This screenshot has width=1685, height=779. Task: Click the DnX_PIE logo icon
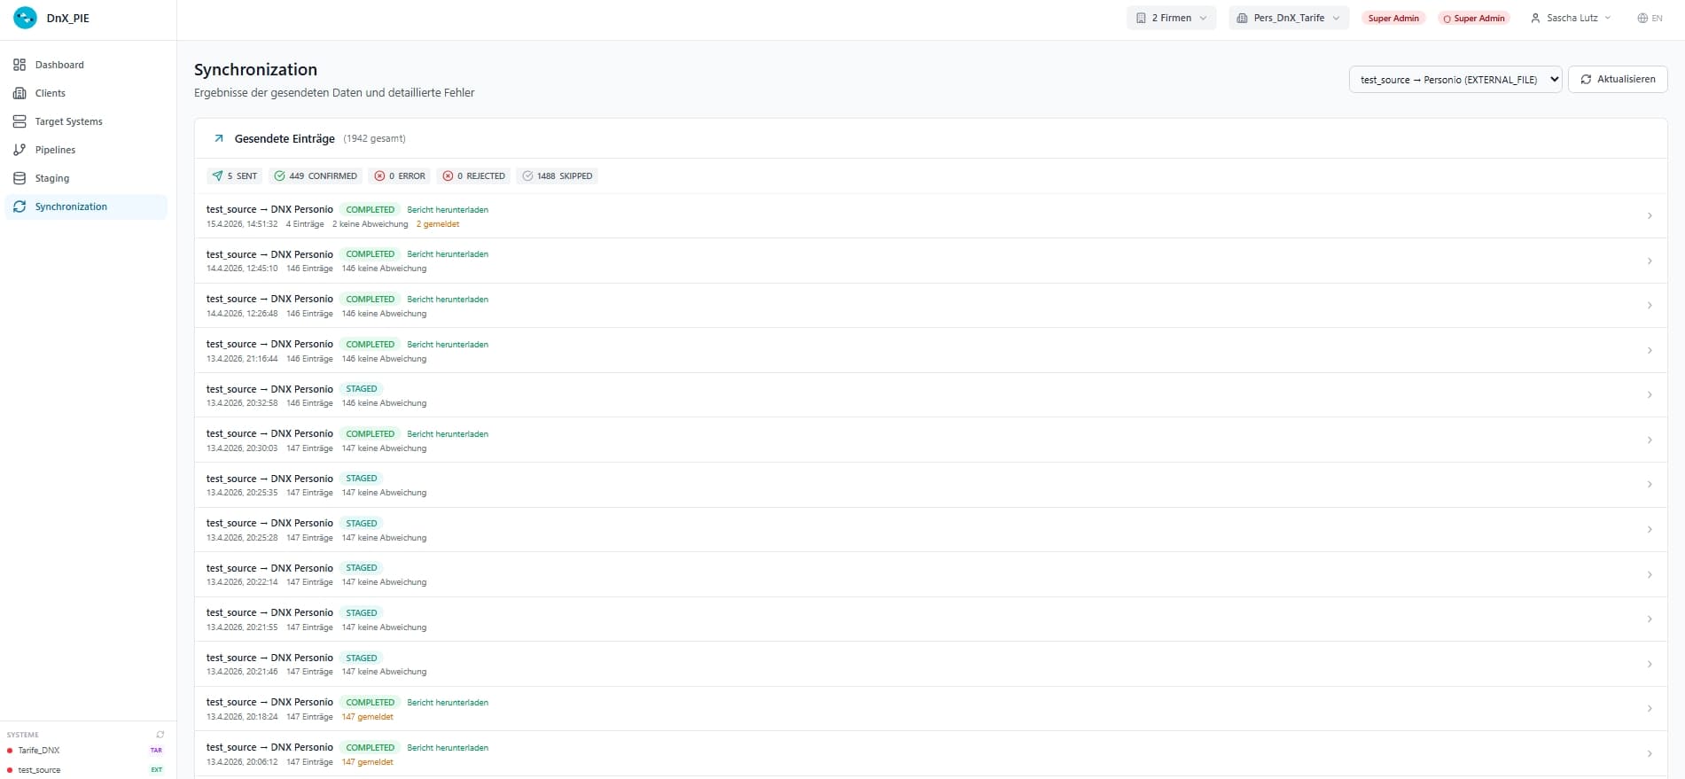26,18
